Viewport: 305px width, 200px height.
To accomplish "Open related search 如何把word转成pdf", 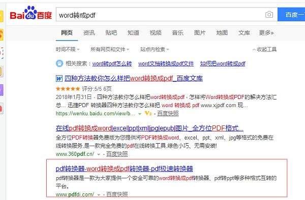I will click(x=223, y=63).
